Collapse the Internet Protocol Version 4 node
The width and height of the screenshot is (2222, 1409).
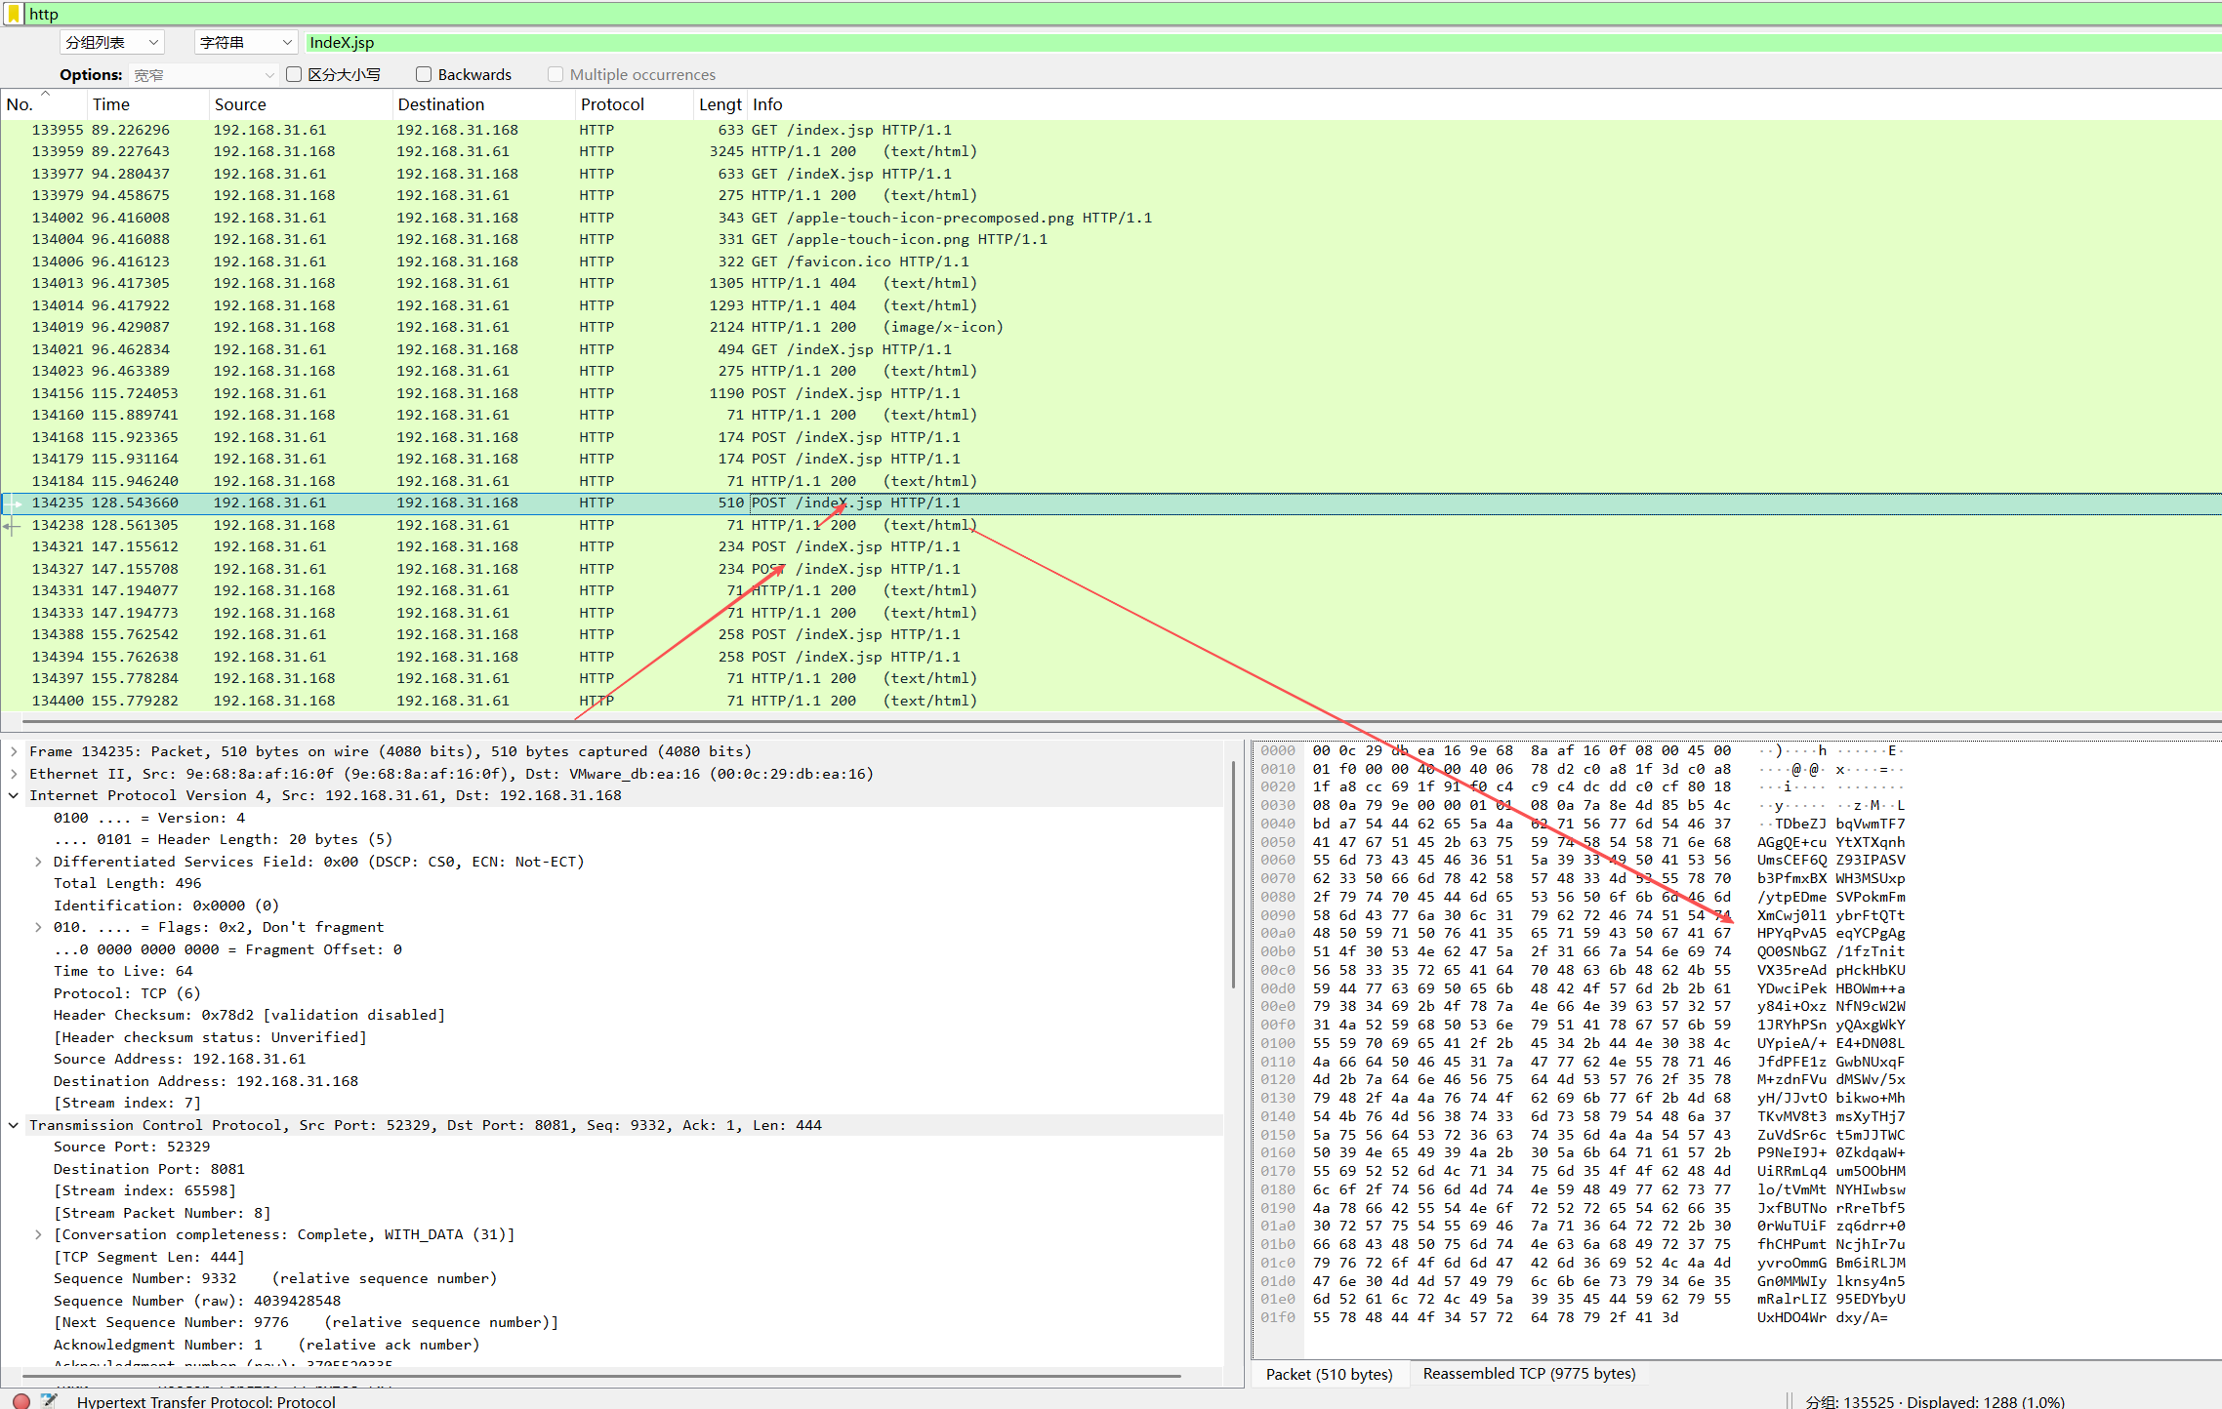(14, 795)
